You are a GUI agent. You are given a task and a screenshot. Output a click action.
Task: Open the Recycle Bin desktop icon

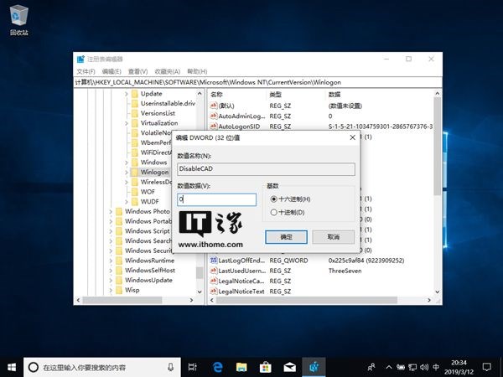tap(19, 20)
